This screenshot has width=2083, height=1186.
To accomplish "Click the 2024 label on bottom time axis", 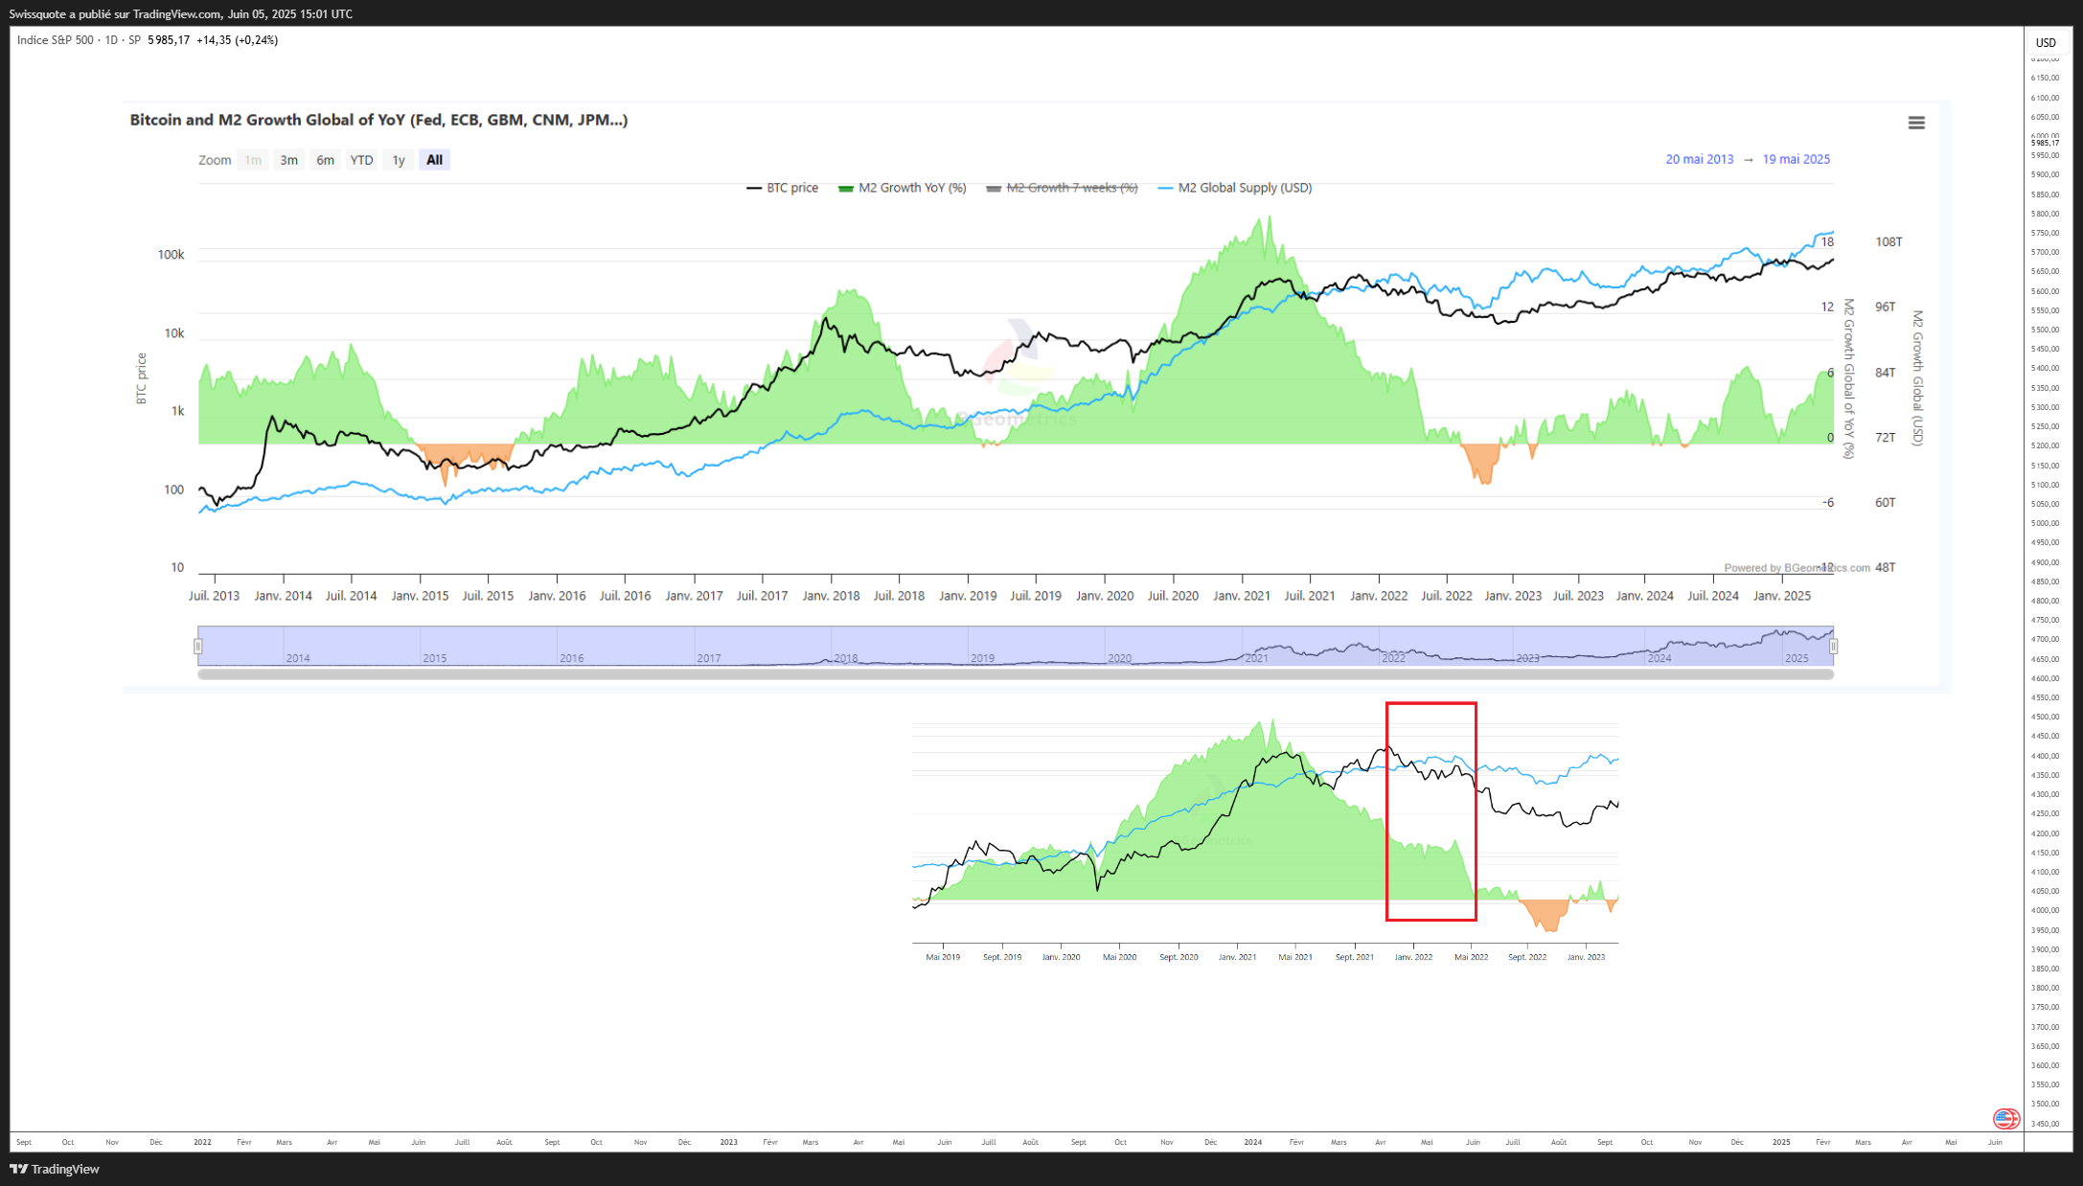I will (x=1252, y=1142).
